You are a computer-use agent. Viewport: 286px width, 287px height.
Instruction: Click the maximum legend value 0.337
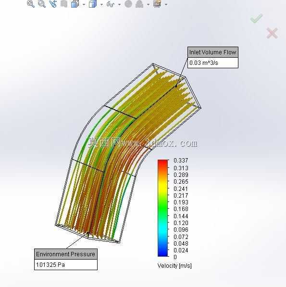pos(181,161)
